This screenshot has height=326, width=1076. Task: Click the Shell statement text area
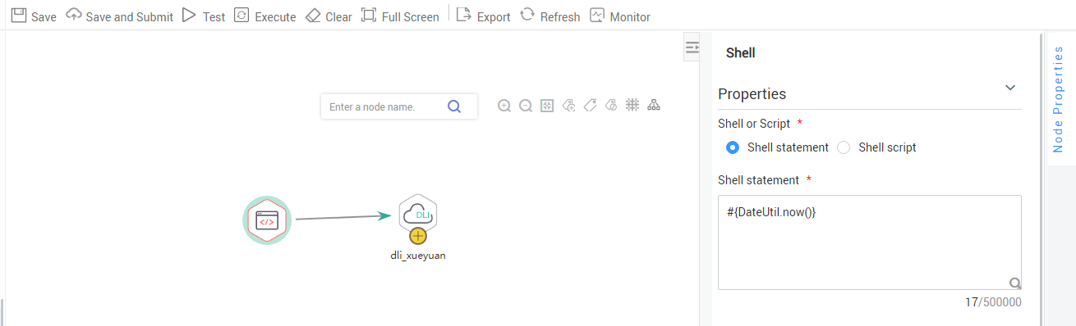coord(870,242)
